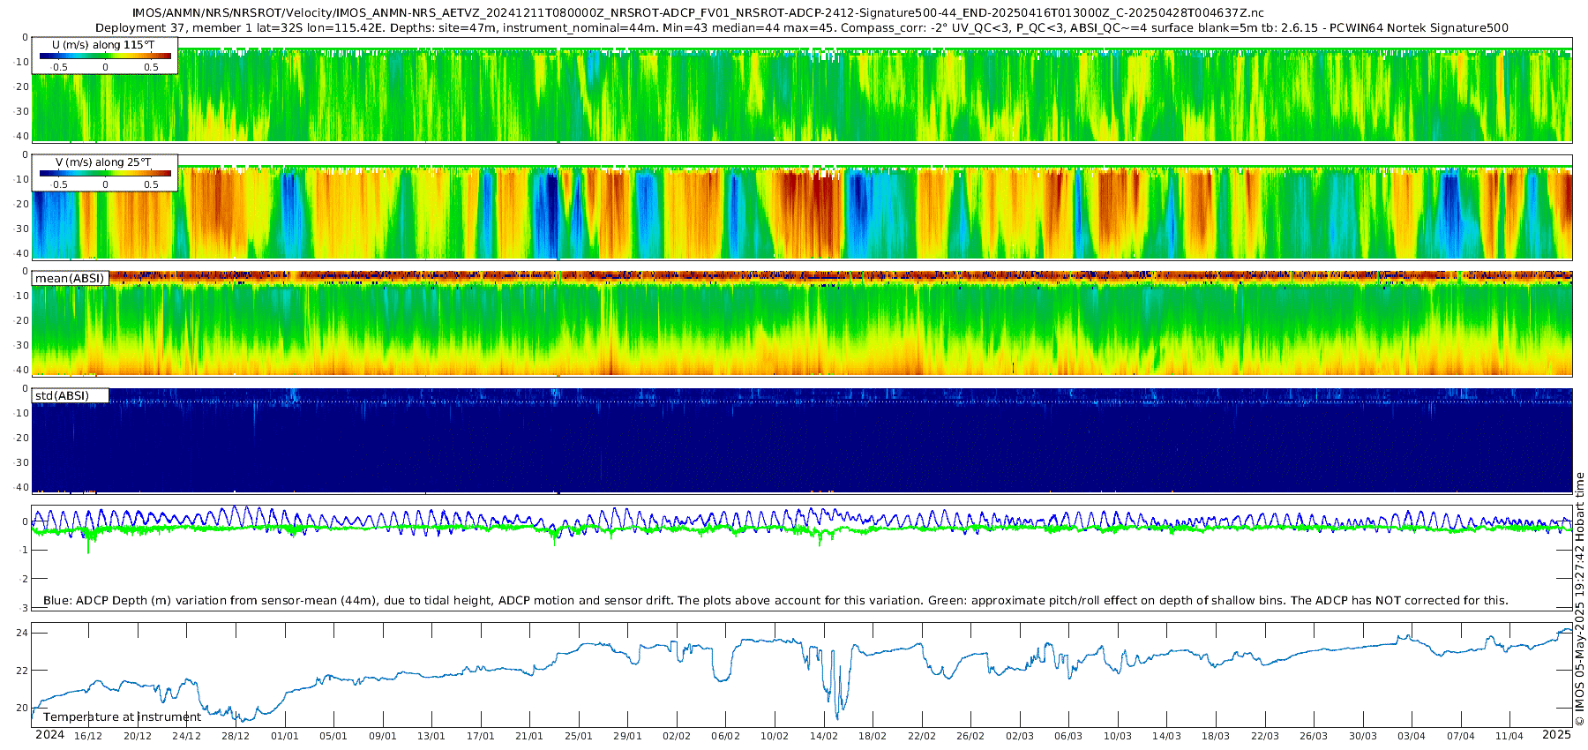Select the 16/12 date tick

click(88, 736)
